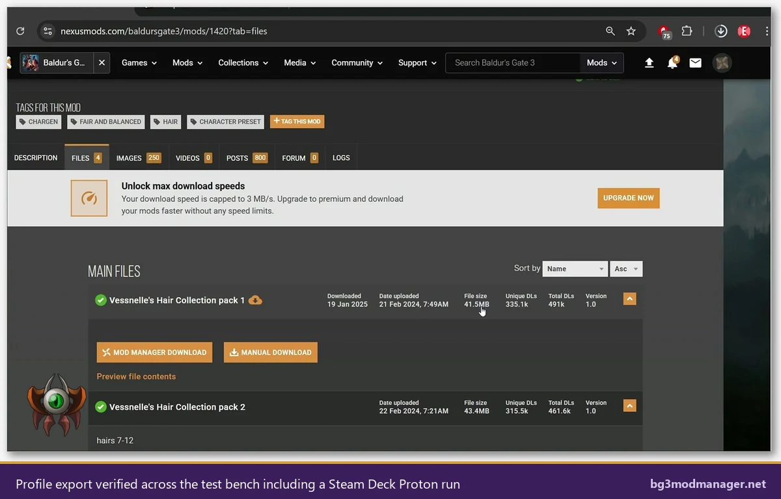Open the Games menu

point(139,63)
